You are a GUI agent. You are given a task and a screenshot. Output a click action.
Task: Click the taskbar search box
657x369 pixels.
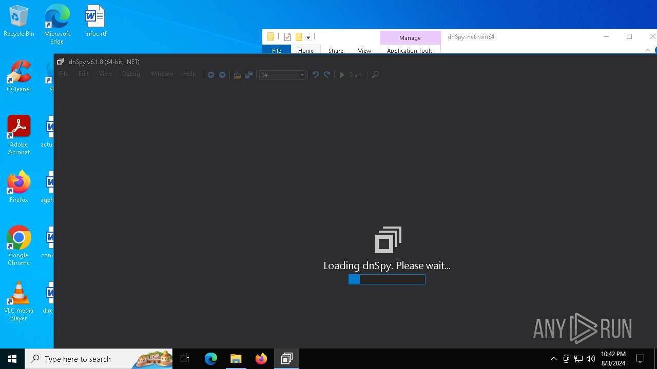point(99,359)
